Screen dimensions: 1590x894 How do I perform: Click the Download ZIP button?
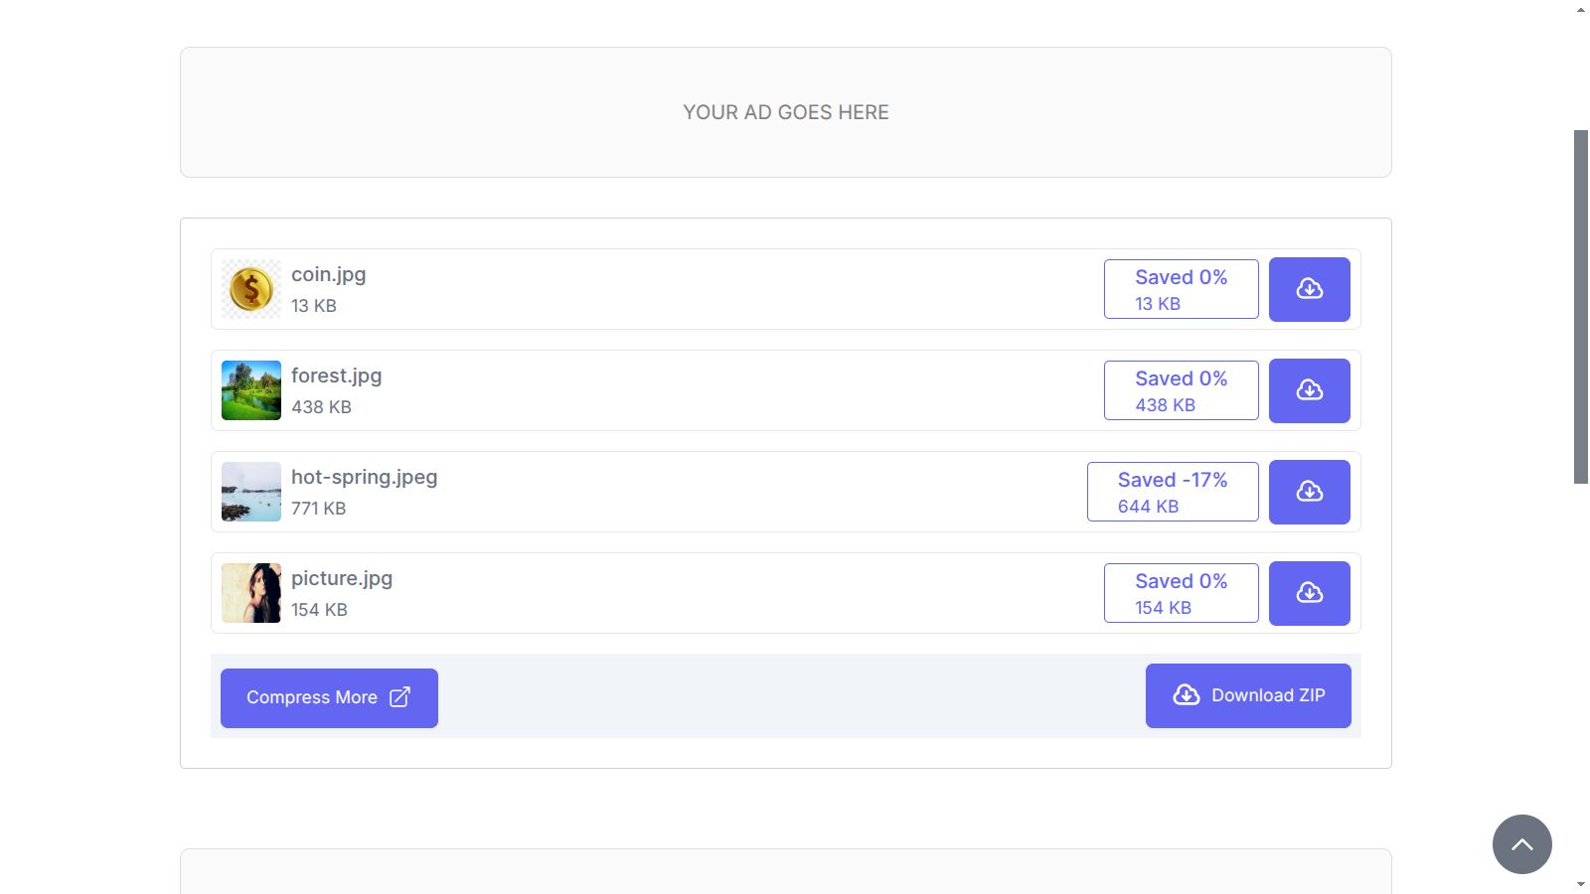pos(1248,695)
